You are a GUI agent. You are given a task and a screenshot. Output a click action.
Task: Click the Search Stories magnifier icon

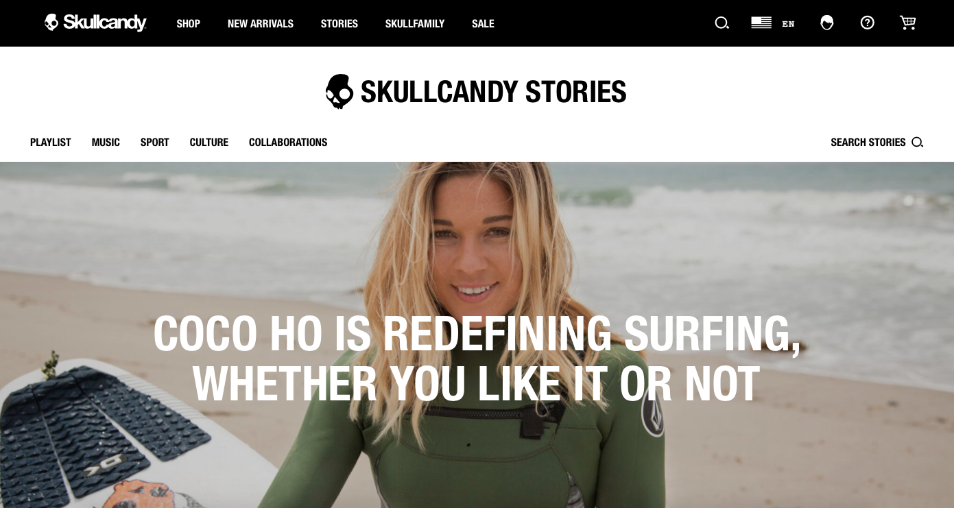(x=917, y=143)
